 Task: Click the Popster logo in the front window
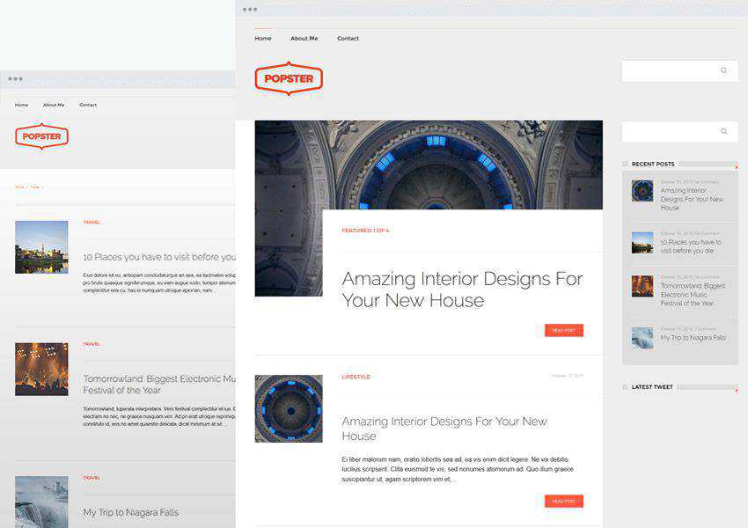289,78
